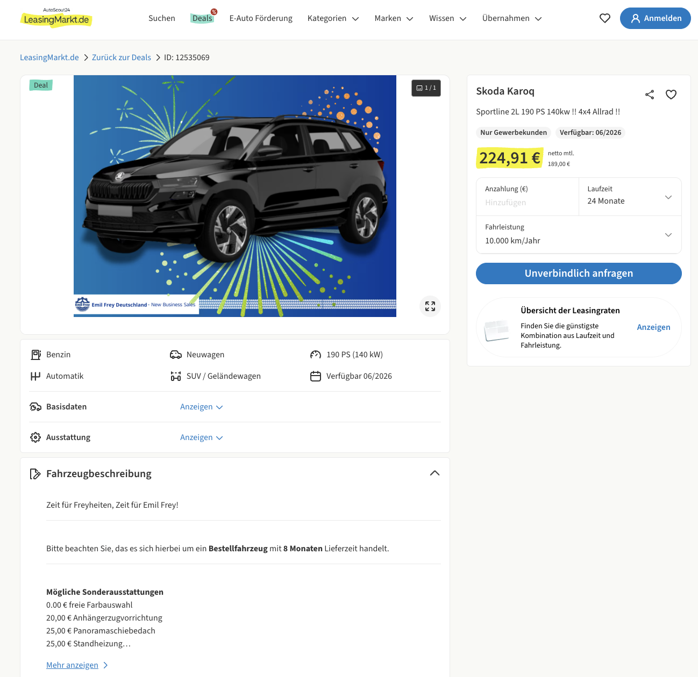Open the favorites heart in the header
Image resolution: width=698 pixels, height=677 pixels.
pyautogui.click(x=605, y=18)
